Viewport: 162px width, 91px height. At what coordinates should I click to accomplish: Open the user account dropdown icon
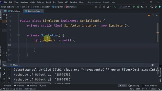[109, 7]
